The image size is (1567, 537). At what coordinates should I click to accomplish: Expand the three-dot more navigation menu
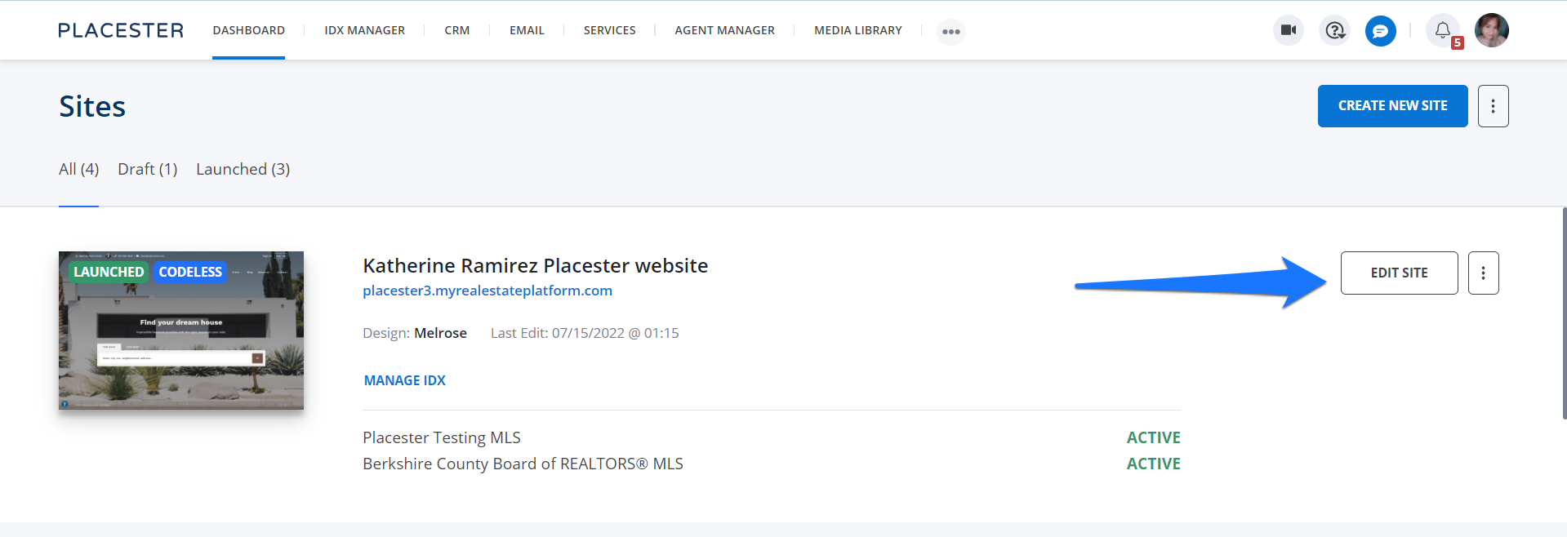tap(951, 32)
